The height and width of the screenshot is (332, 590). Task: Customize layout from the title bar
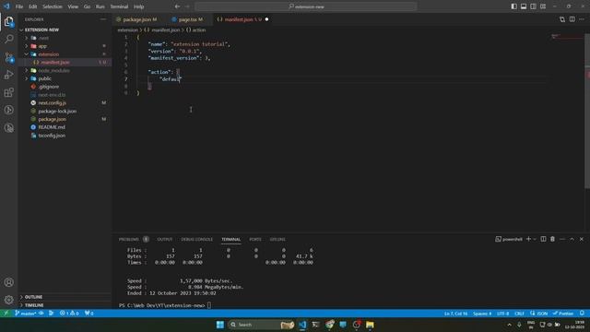[543, 6]
